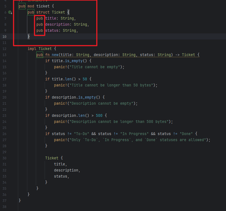This screenshot has width=226, height=211.
Task: Click the implementations gutter icon beside line 6
Action: (x=10, y=12)
